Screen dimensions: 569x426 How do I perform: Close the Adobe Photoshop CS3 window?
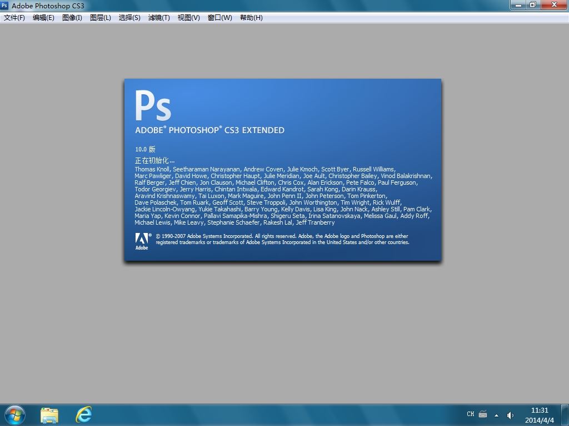[554, 5]
